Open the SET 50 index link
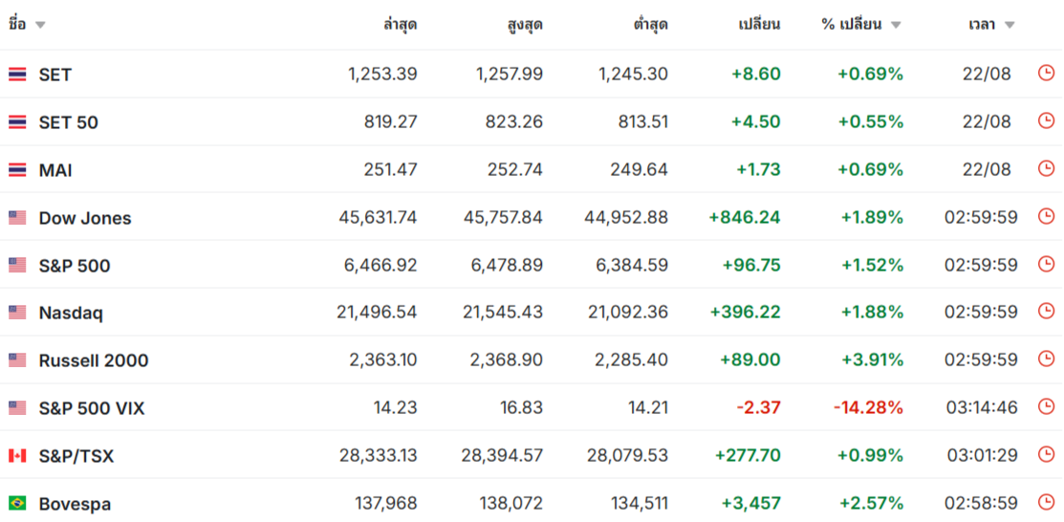 (x=68, y=123)
